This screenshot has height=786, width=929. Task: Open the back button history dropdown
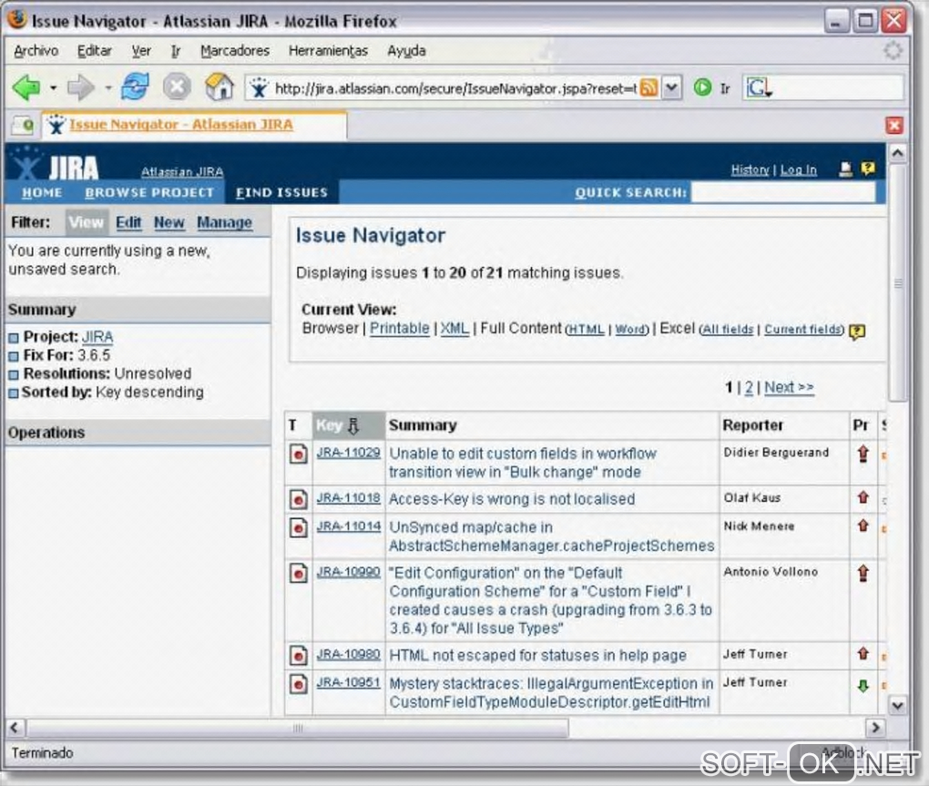pos(54,88)
